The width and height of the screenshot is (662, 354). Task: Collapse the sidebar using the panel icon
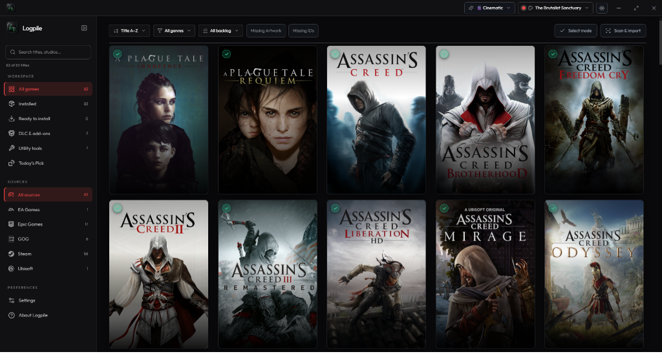(x=84, y=28)
